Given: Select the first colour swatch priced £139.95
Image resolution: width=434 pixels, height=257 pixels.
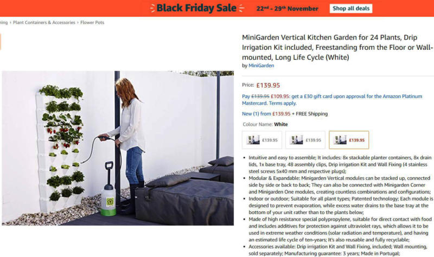Looking at the screenshot, I should [262, 140].
